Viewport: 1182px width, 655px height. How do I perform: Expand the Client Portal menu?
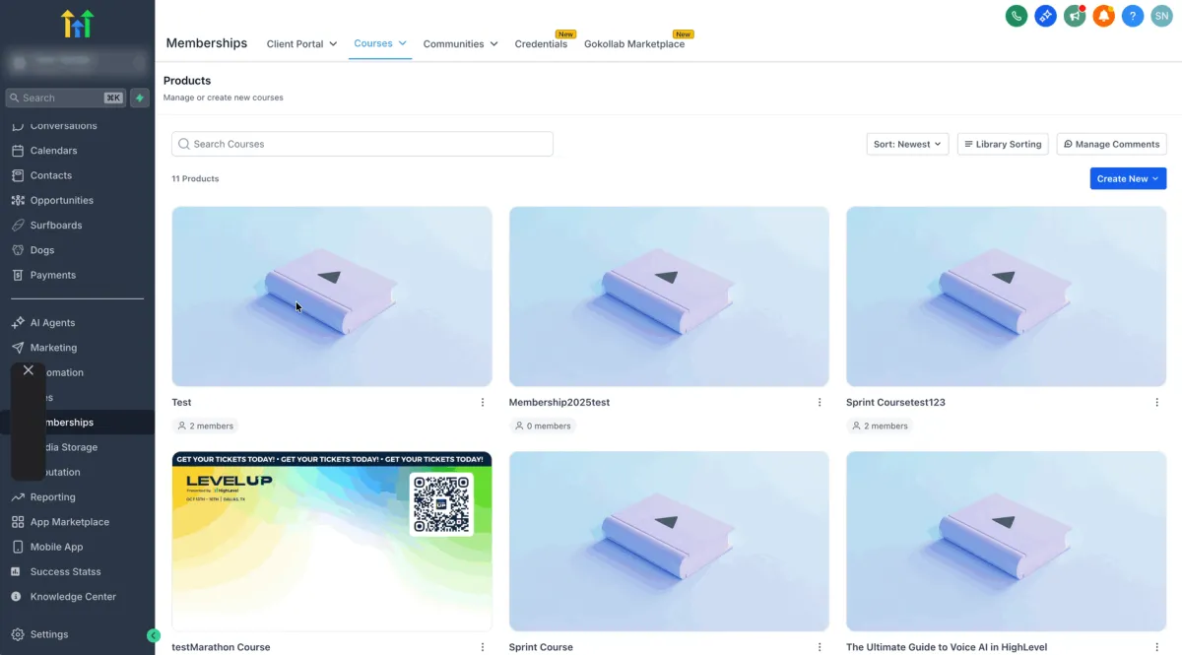[x=302, y=43]
